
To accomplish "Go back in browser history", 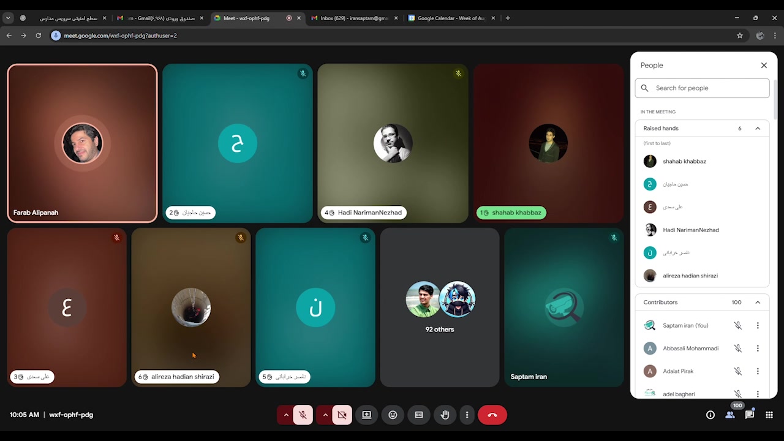I will (x=9, y=36).
